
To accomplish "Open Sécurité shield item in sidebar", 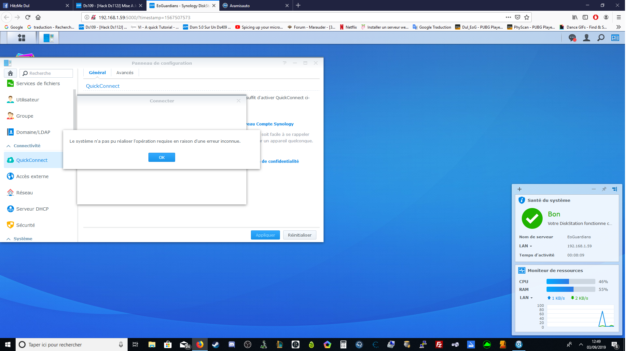I will pos(25,225).
